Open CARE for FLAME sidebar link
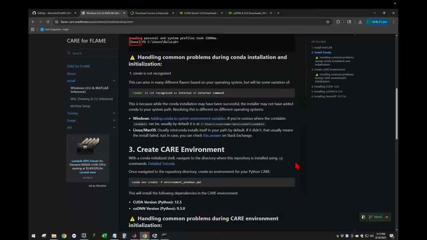 click(78, 66)
